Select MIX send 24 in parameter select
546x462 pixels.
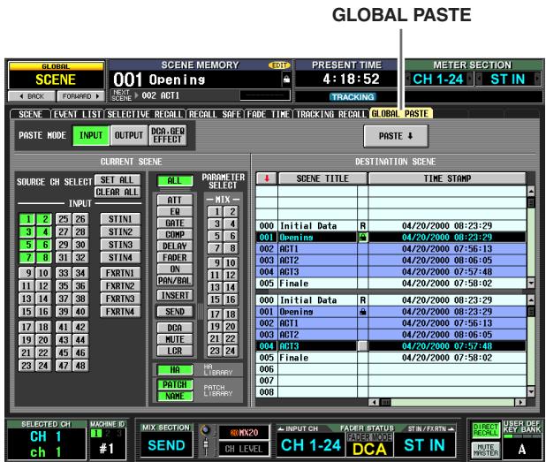[231, 351]
